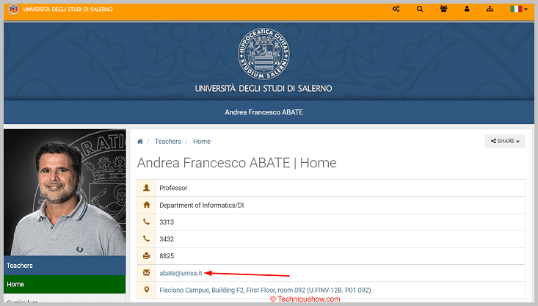The height and width of the screenshot is (306, 538).
Task: Click the Professor role text
Action: [x=173, y=188]
